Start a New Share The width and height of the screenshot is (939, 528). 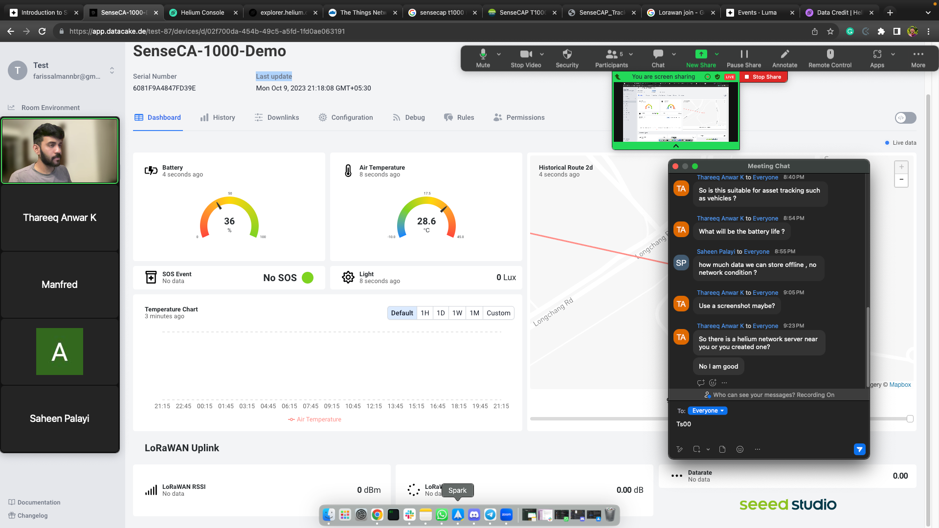click(x=701, y=58)
